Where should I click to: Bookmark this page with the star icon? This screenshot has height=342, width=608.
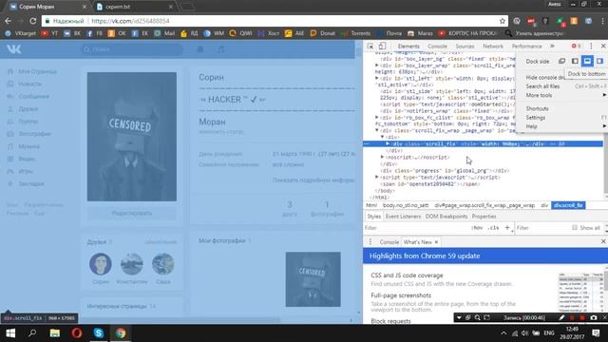[503, 21]
